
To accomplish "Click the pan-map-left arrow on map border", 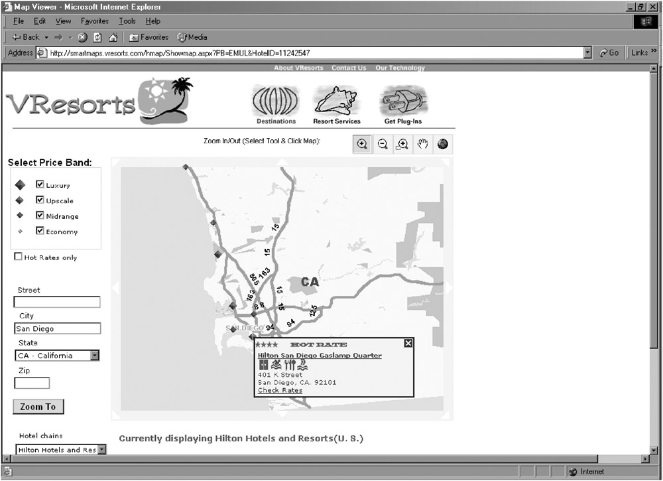I will coord(115,288).
